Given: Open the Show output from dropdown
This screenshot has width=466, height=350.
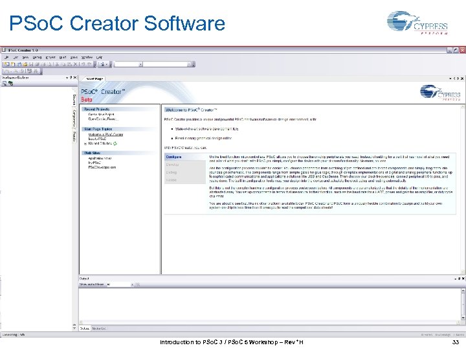Looking at the screenshot, I should coord(120,285).
